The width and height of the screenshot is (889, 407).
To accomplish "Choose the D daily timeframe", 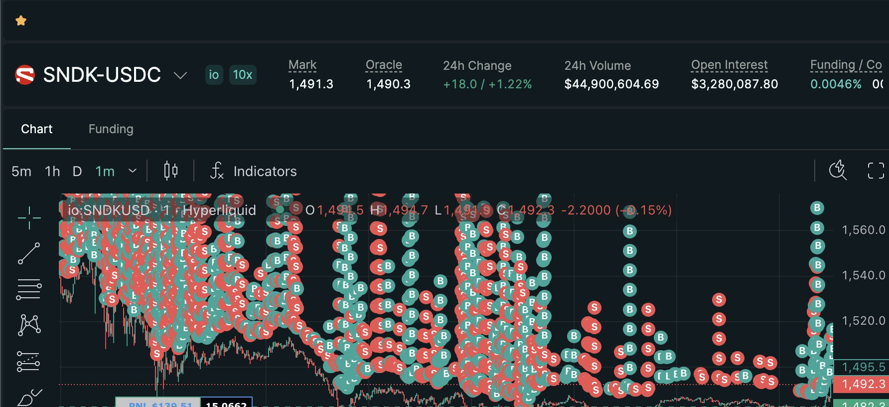I will tap(77, 172).
